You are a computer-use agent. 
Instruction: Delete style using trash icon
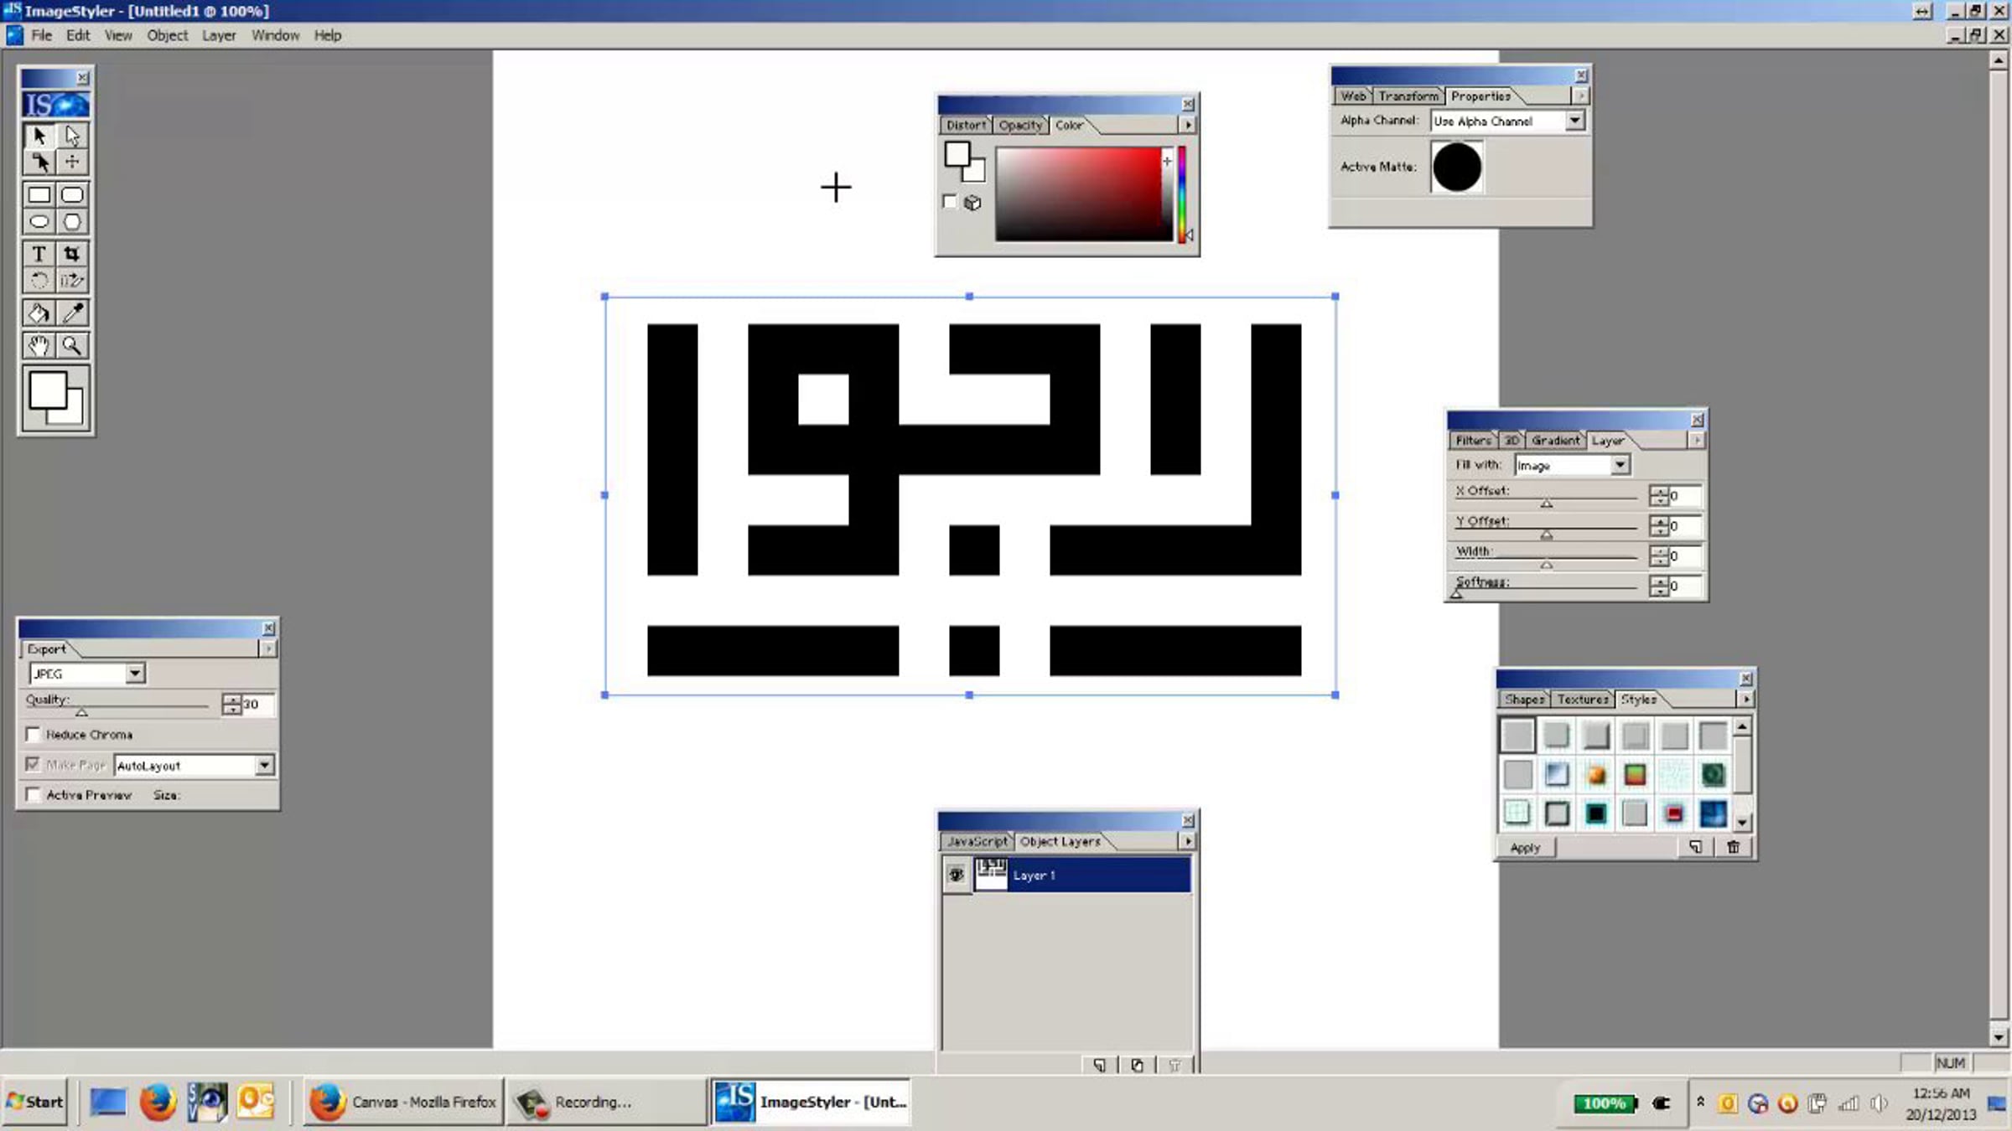click(x=1733, y=847)
